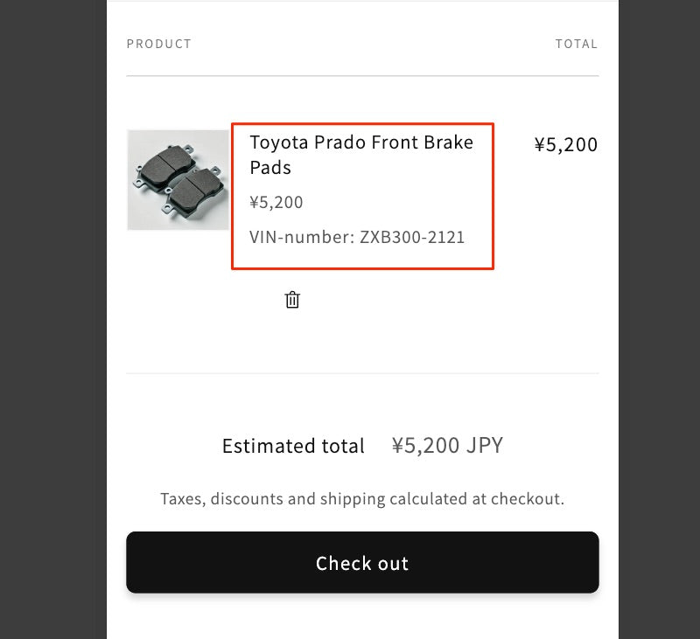700x639 pixels.
Task: Click the taxes, discounts and shipping note
Action: [362, 499]
